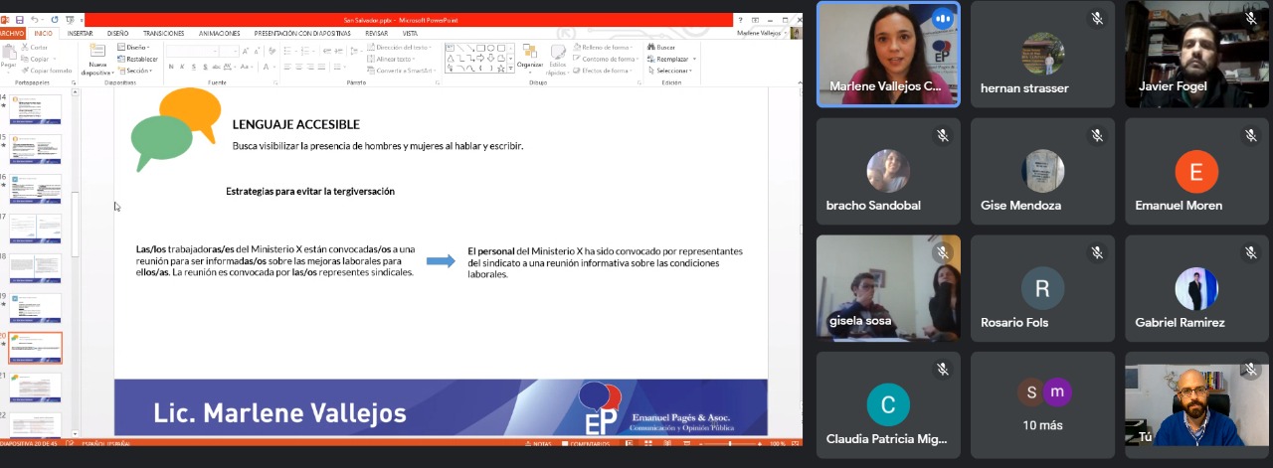1273x468 pixels.
Task: Toggle bold formatting in Fuente group
Action: tap(170, 67)
